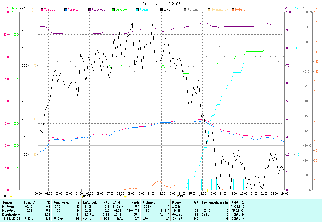Click the °C axis unit label at top left

pyautogui.click(x=6, y=8)
